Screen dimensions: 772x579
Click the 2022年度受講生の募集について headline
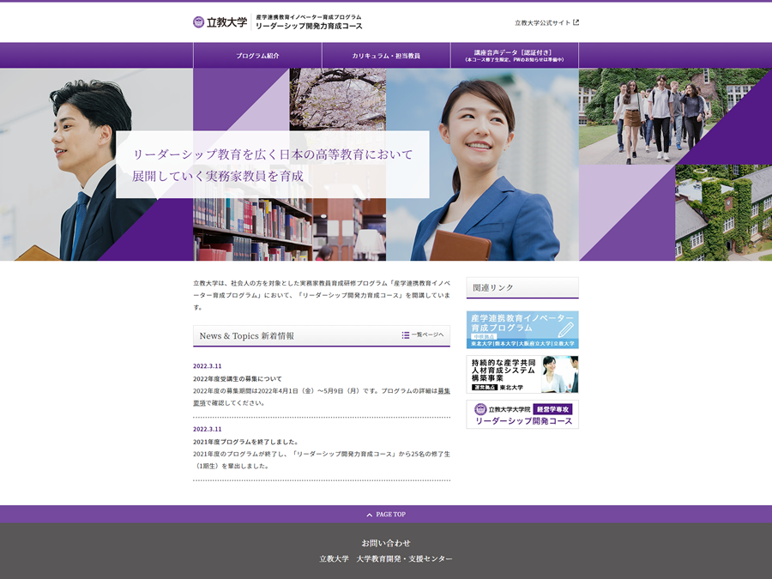coord(238,379)
